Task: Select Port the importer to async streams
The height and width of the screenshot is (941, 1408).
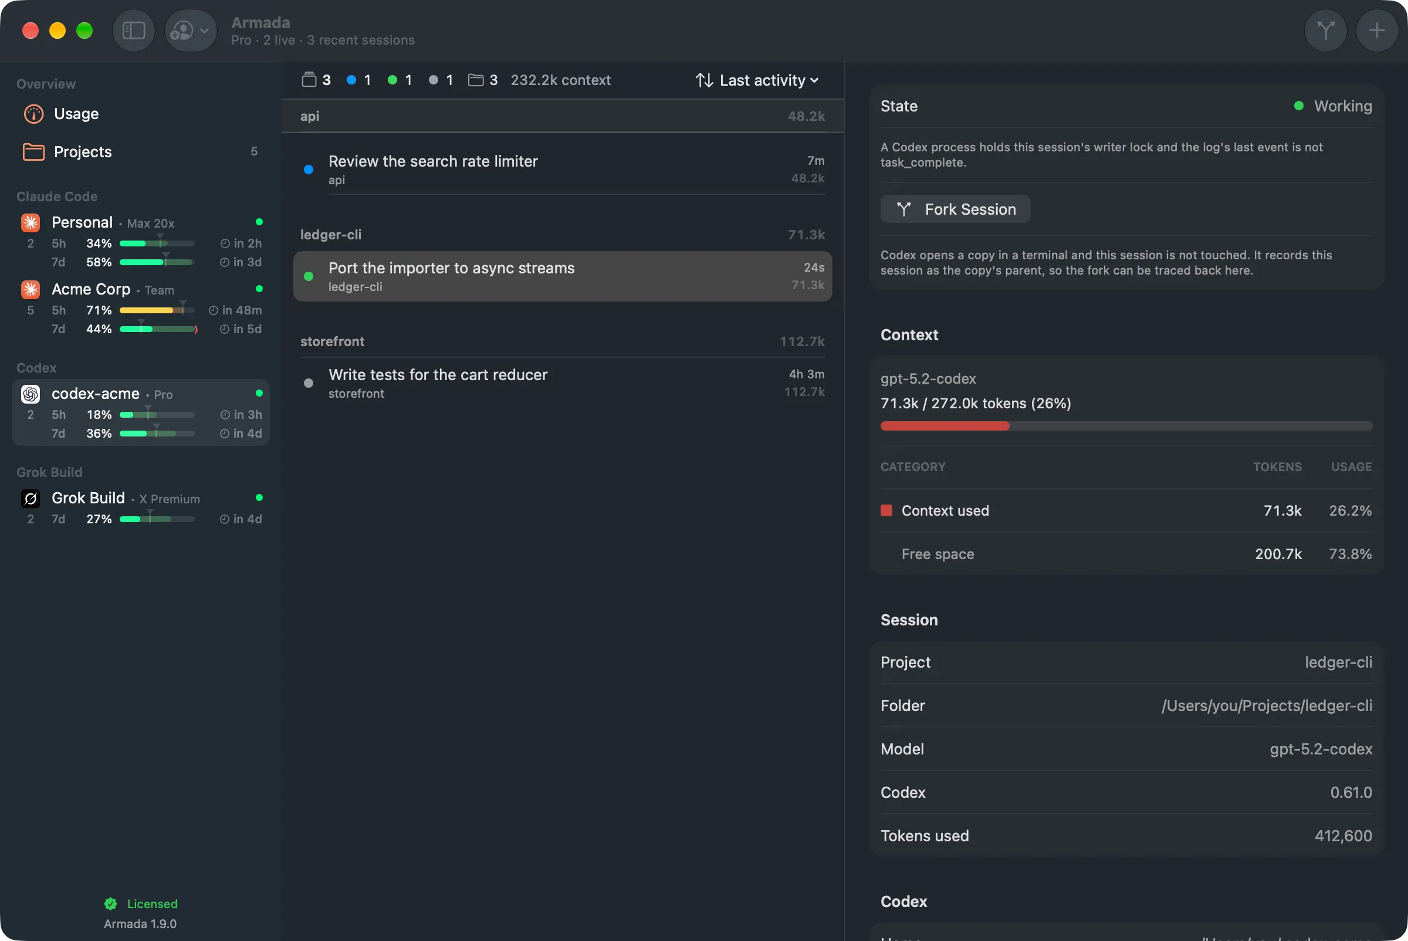Action: coord(563,276)
